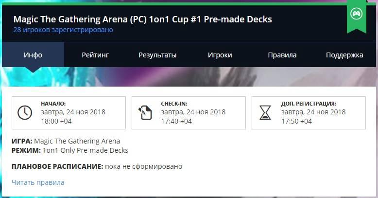378x198 pixels.
Task: Open the Результаты tab
Action: pyautogui.click(x=157, y=55)
